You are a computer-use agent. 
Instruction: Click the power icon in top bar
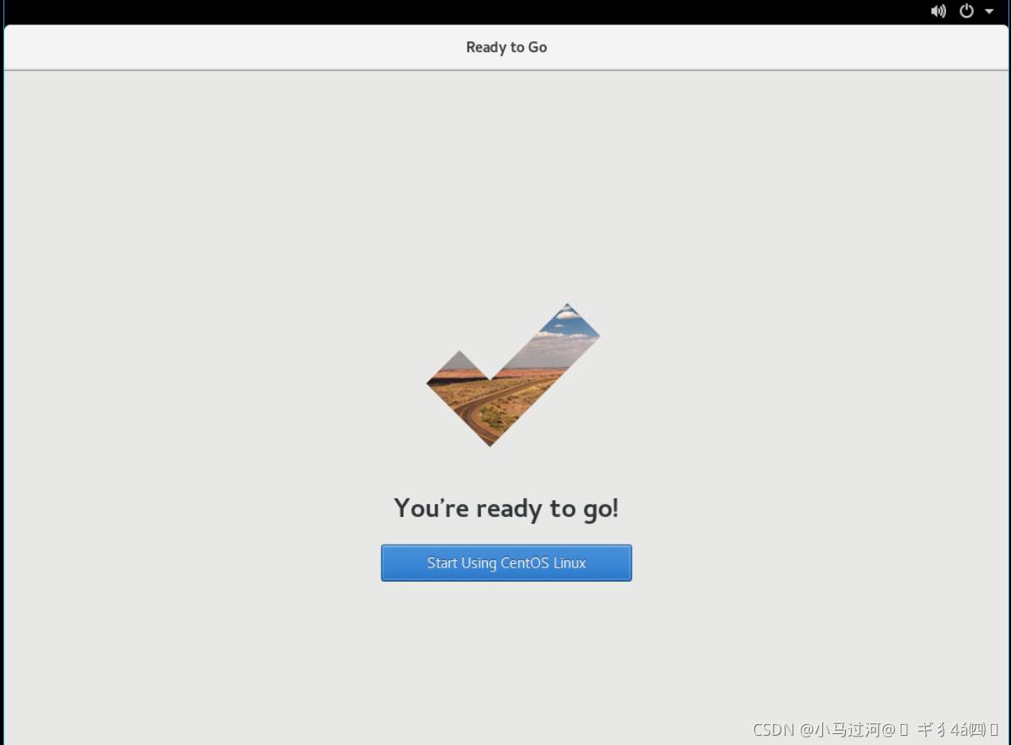(x=966, y=11)
